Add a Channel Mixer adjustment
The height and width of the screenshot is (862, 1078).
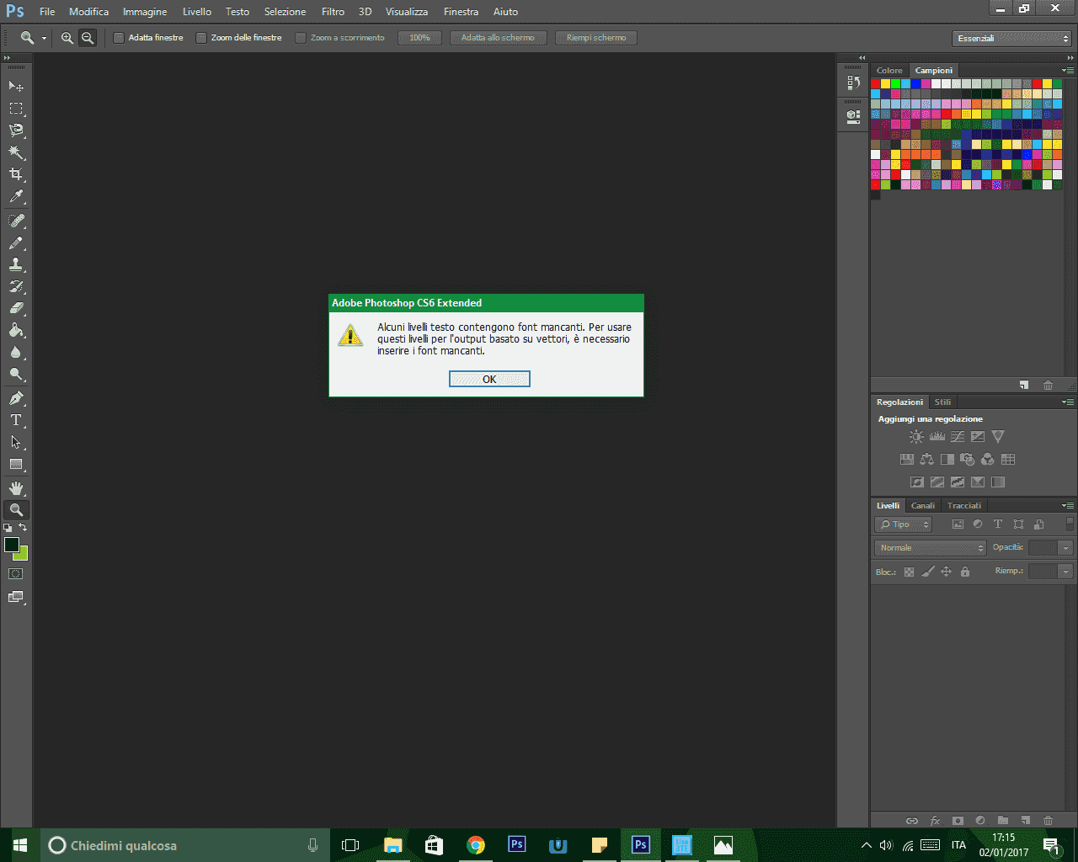point(987,460)
